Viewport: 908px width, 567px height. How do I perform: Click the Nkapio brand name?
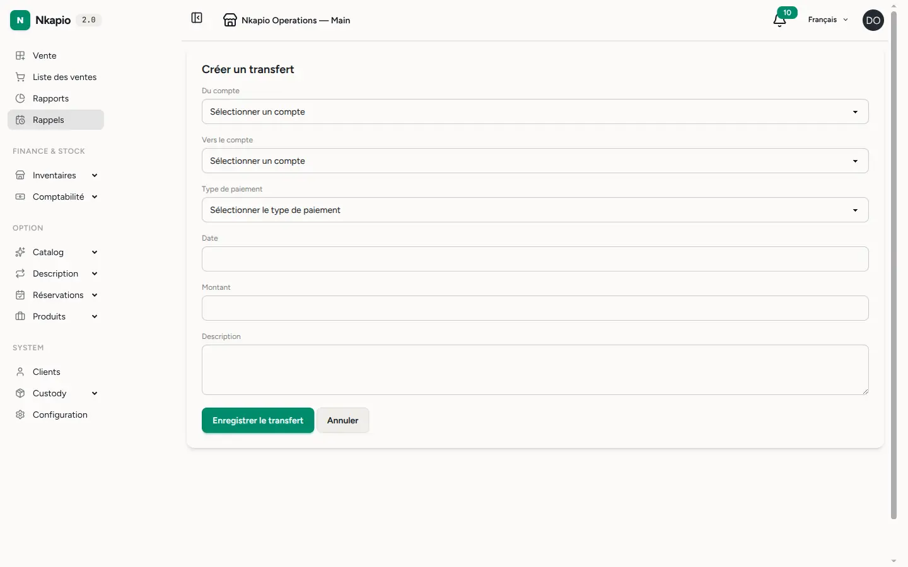click(x=53, y=20)
